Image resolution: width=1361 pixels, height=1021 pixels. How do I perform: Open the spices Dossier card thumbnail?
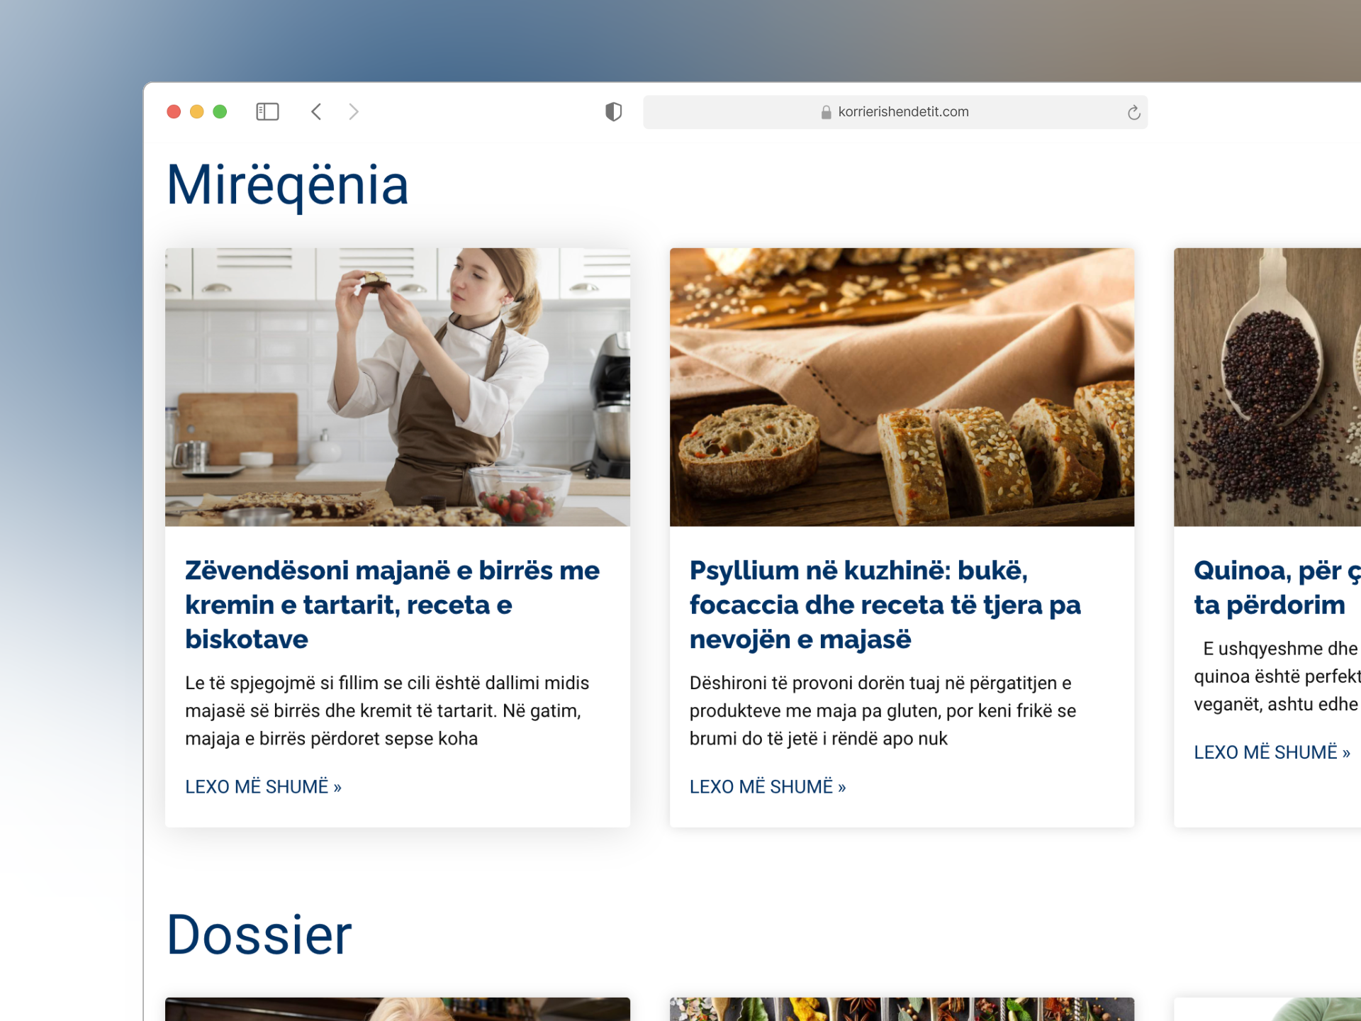point(902,1009)
